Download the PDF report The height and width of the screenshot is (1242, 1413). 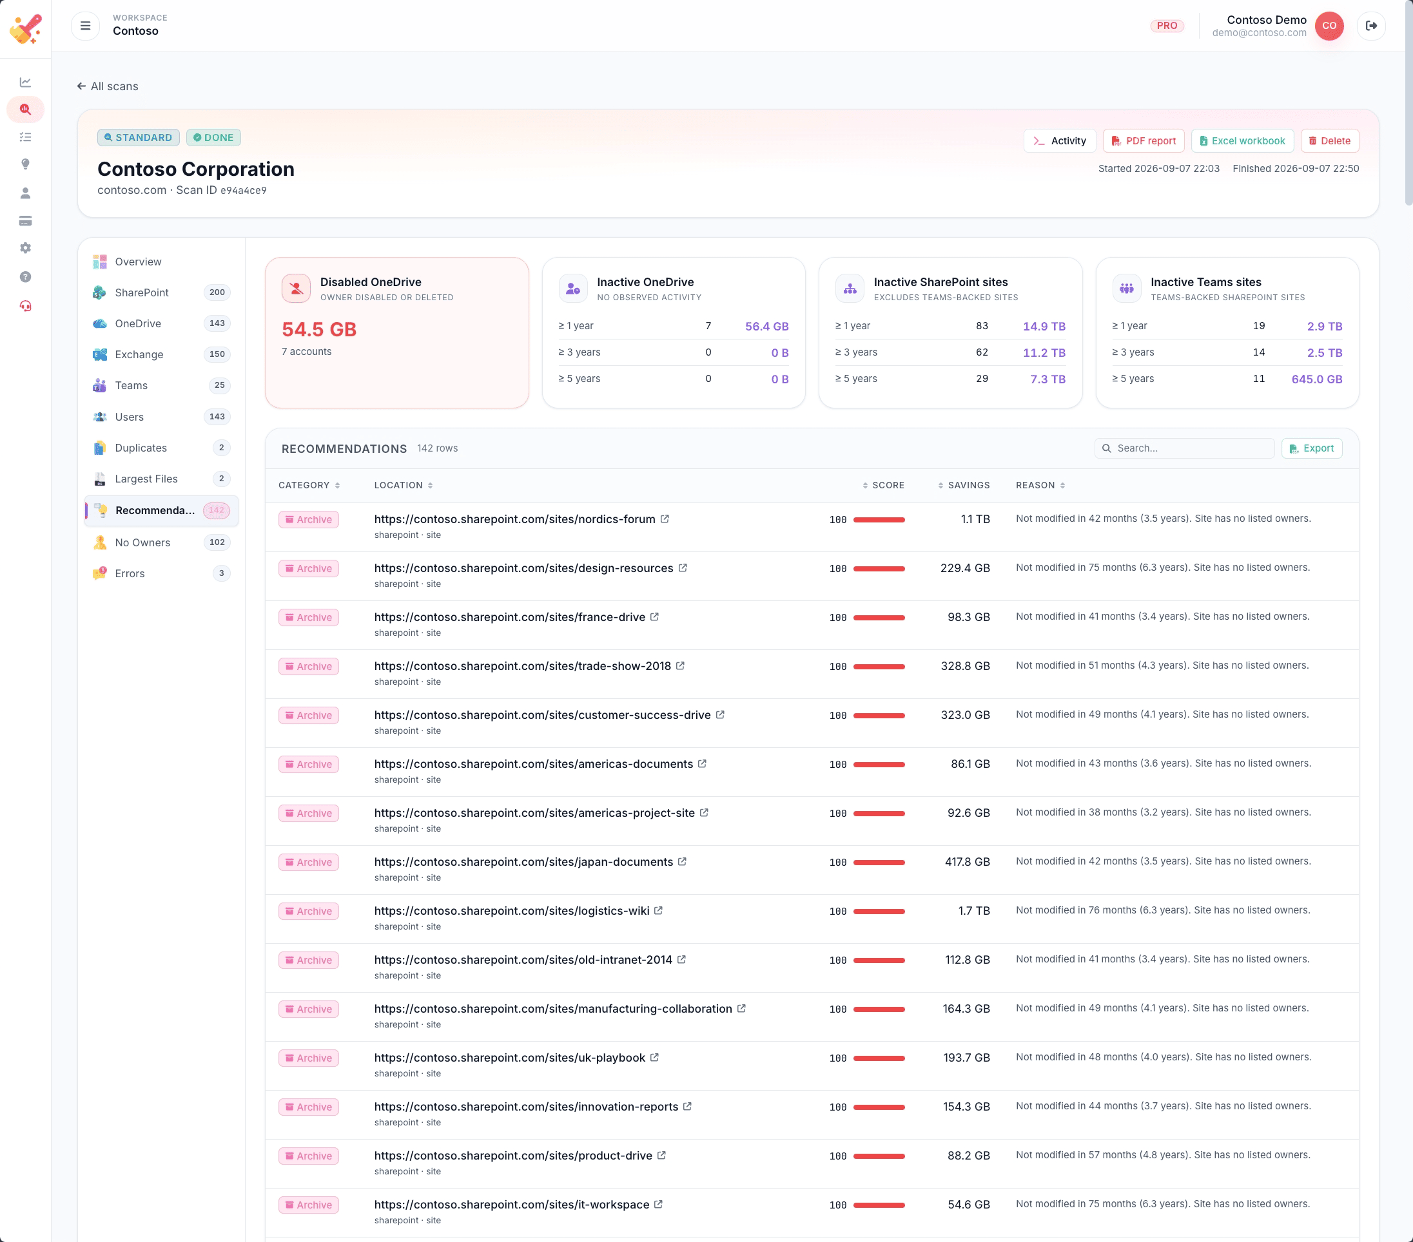1144,141
